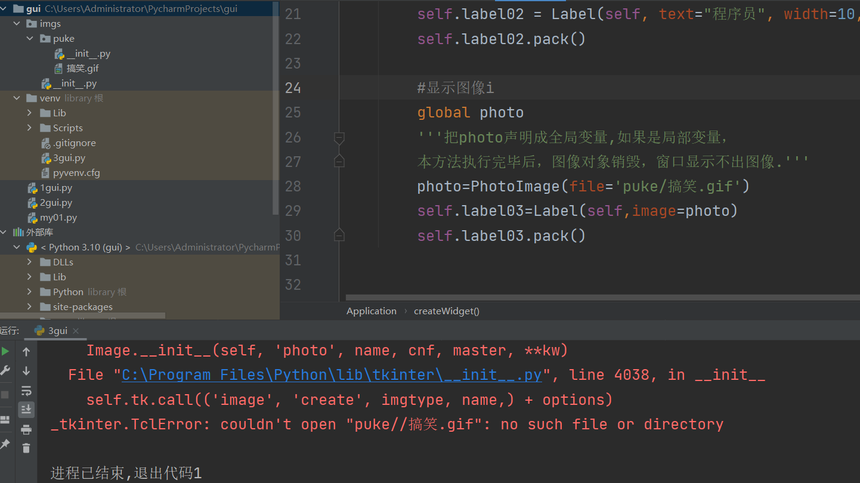860x483 pixels.
Task: Click the Application breadcrumb
Action: tap(372, 311)
